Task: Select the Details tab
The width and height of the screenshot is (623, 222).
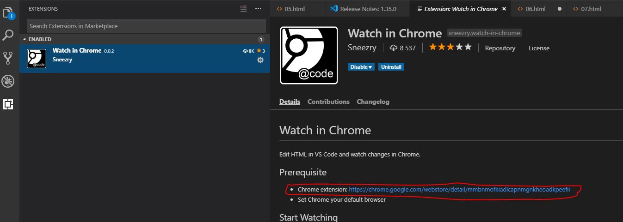Action: pos(290,102)
